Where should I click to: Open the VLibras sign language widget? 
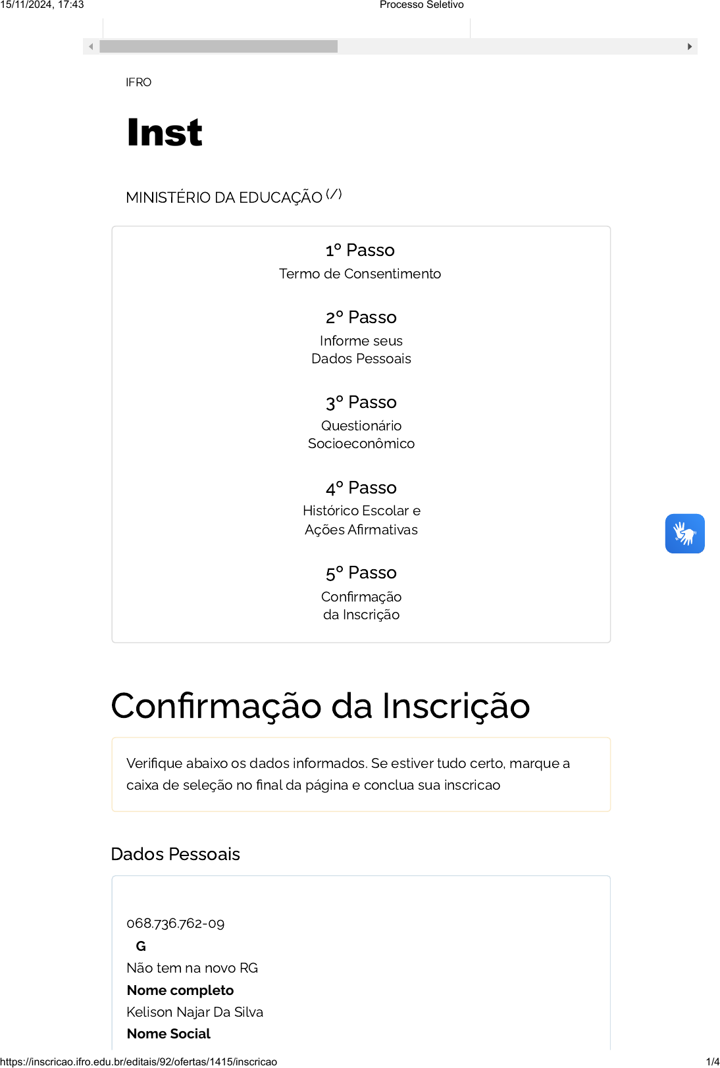684,534
